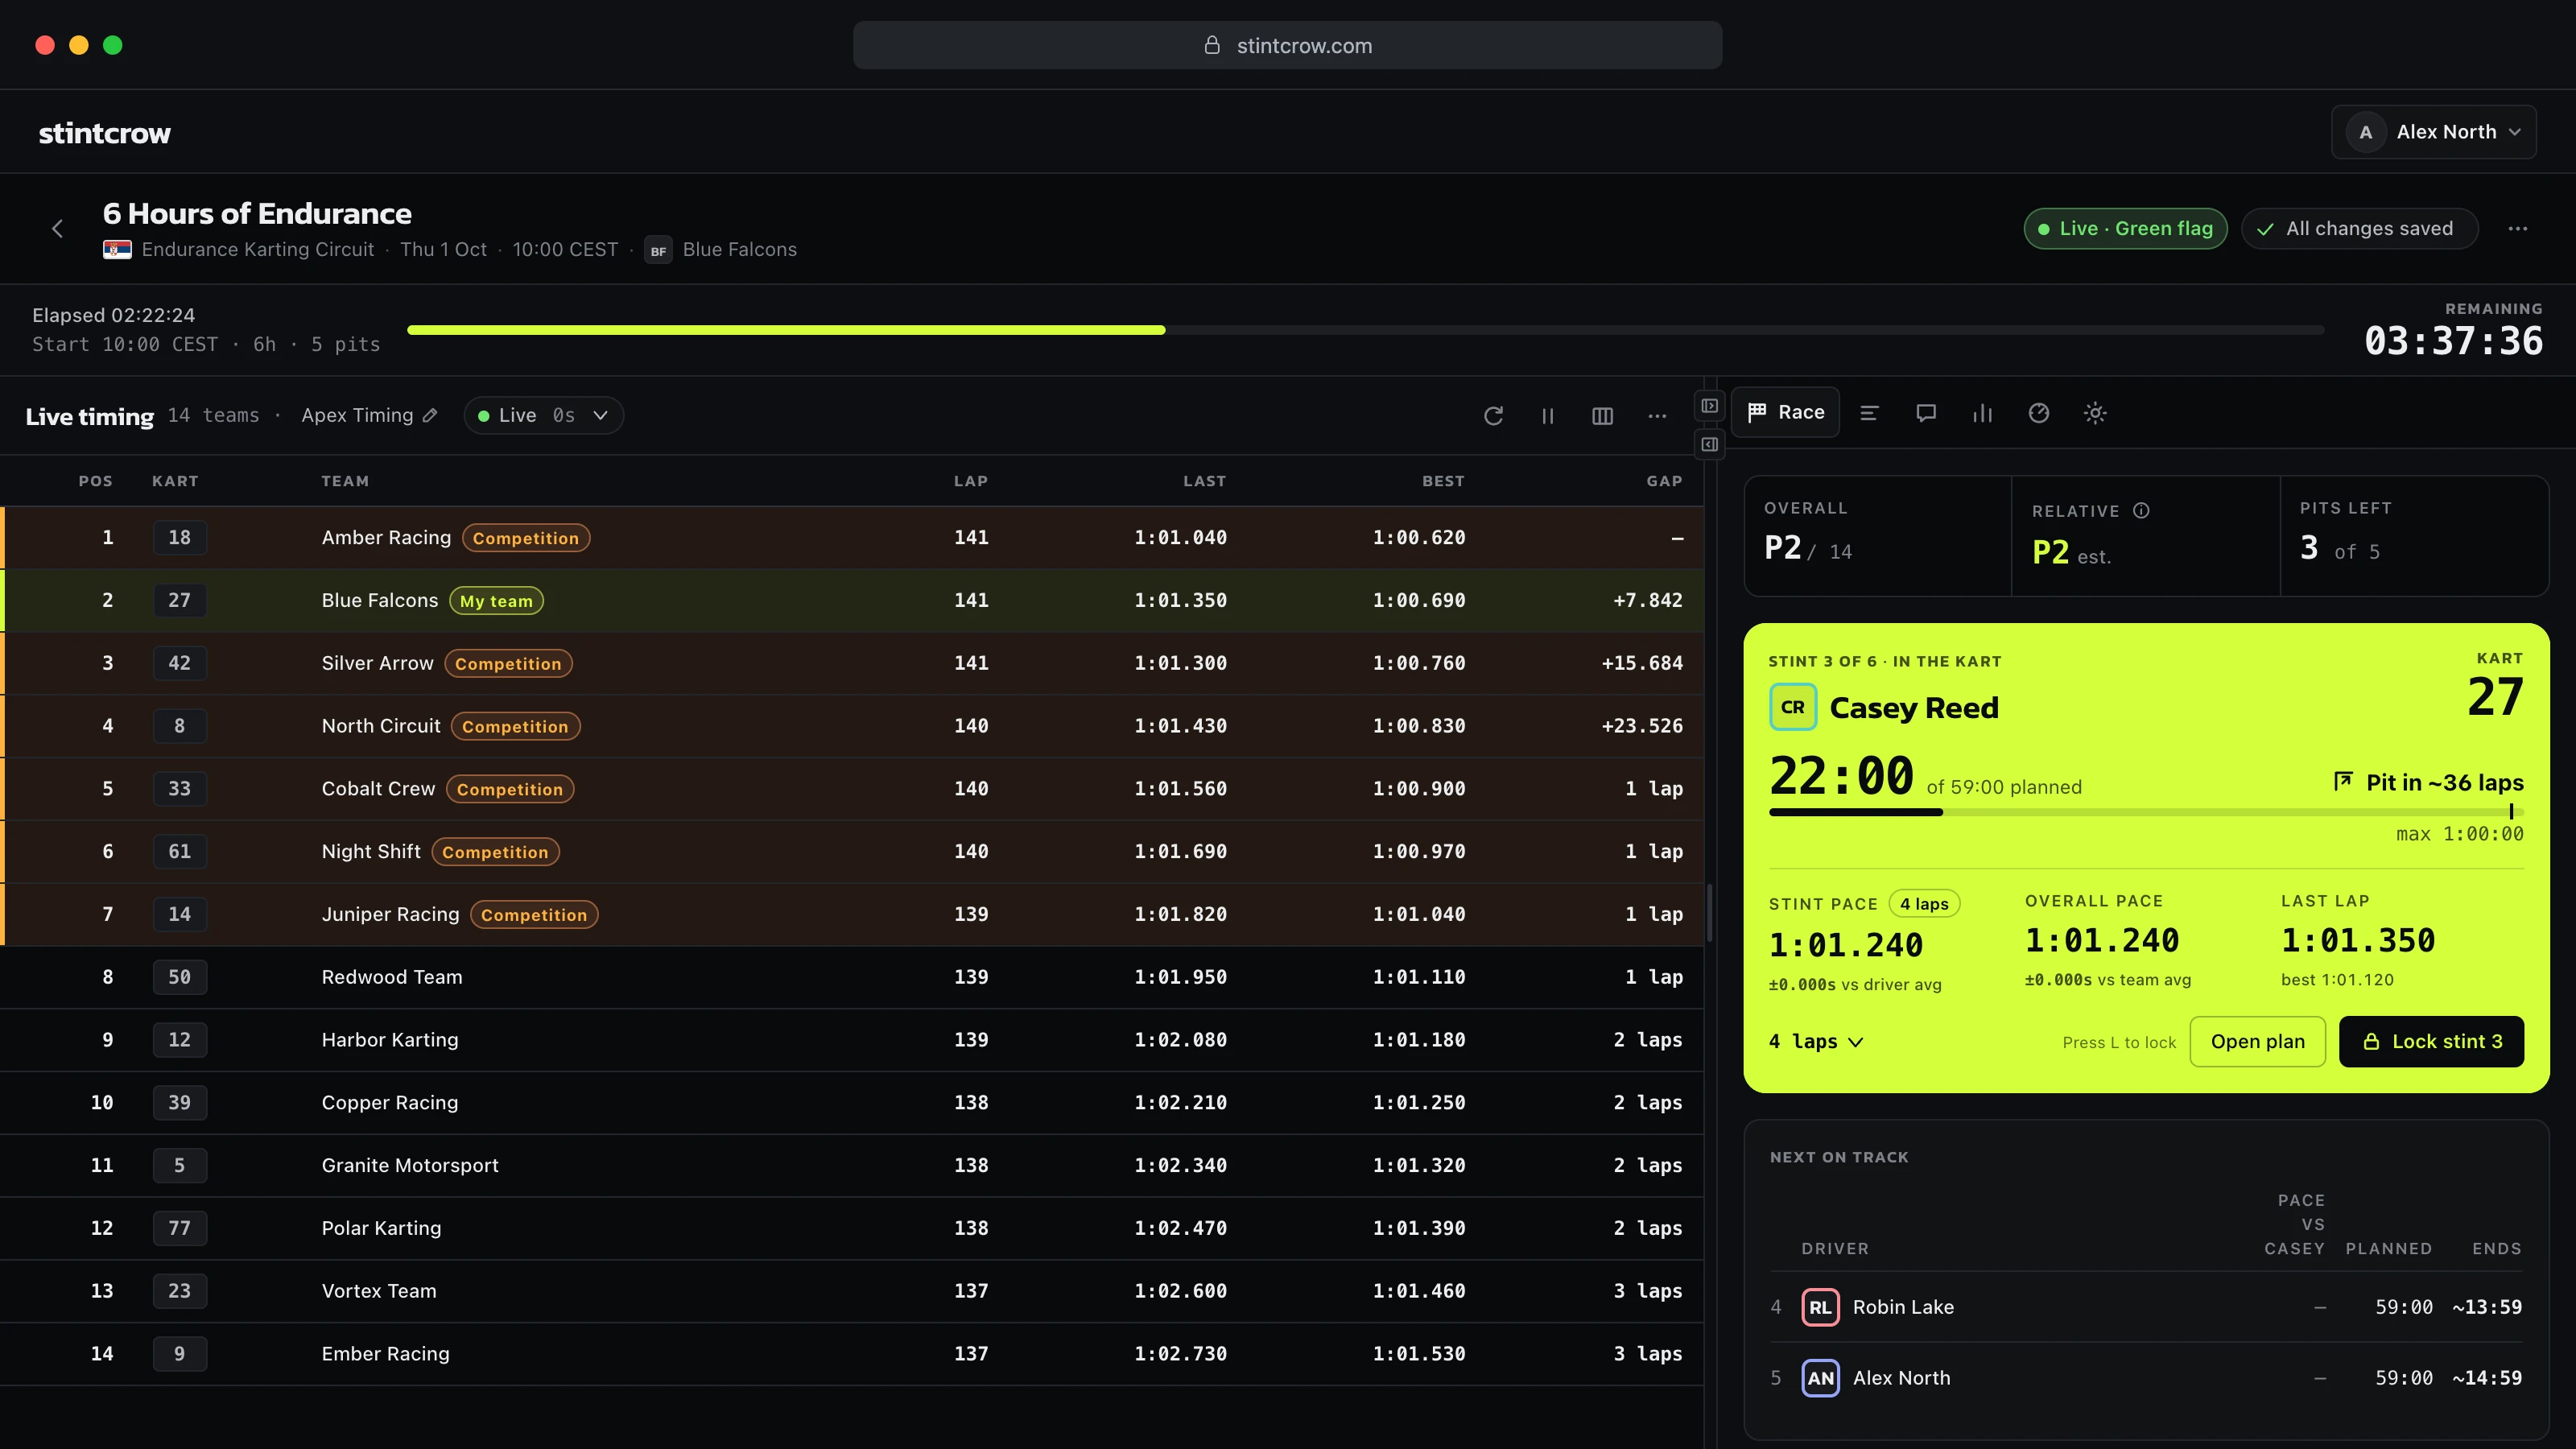Screen dimensions: 2576x1449
Task: Click the RELATIVE info icon
Action: pyautogui.click(x=2141, y=510)
